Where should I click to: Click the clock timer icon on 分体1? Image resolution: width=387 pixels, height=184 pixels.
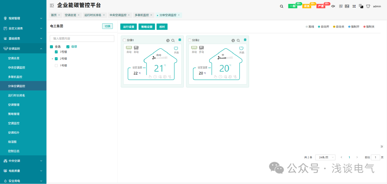pos(155,77)
